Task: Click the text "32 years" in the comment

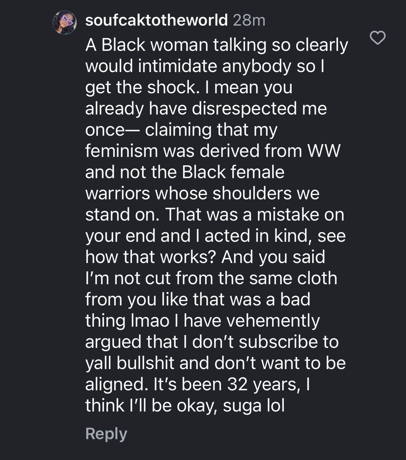Action: (263, 384)
